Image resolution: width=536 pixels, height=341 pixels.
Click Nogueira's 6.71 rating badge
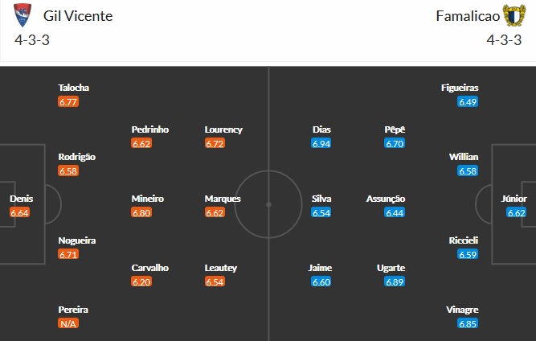tap(68, 254)
